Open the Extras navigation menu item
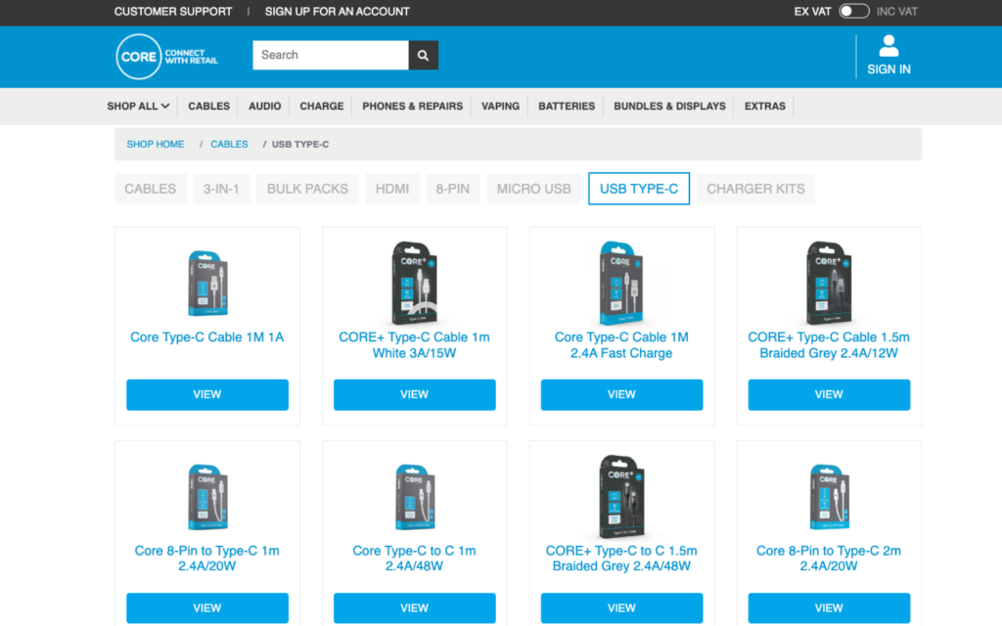 pos(765,106)
